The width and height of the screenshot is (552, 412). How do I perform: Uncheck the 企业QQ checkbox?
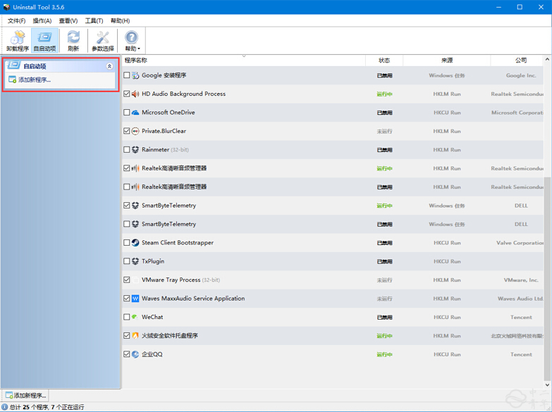pyautogui.click(x=127, y=354)
